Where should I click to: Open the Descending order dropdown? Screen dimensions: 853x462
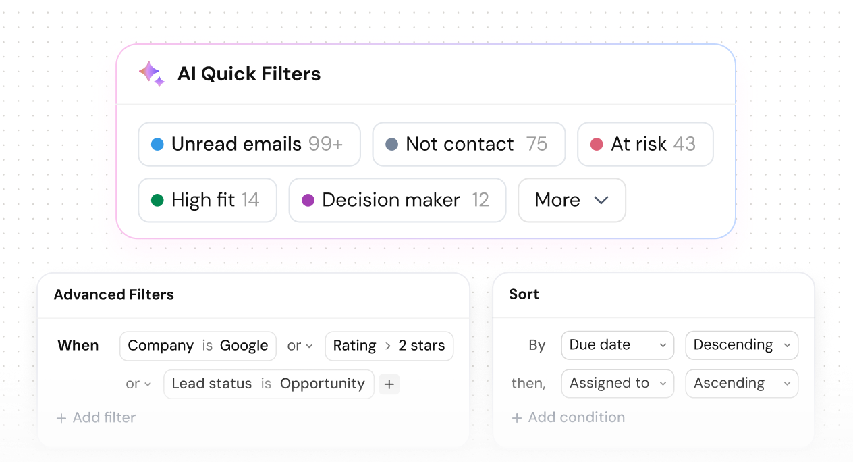pyautogui.click(x=741, y=345)
